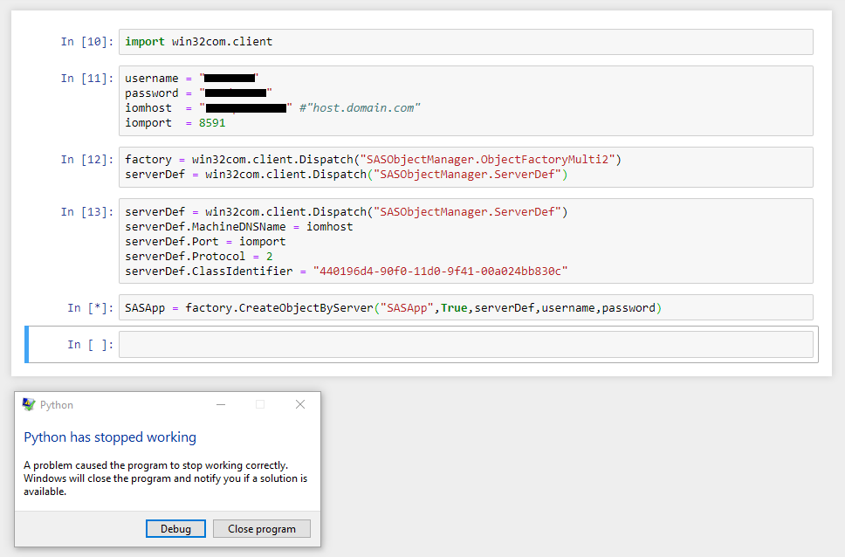This screenshot has height=557, width=845.
Task: Click the import win32com.client cell
Action: point(465,42)
